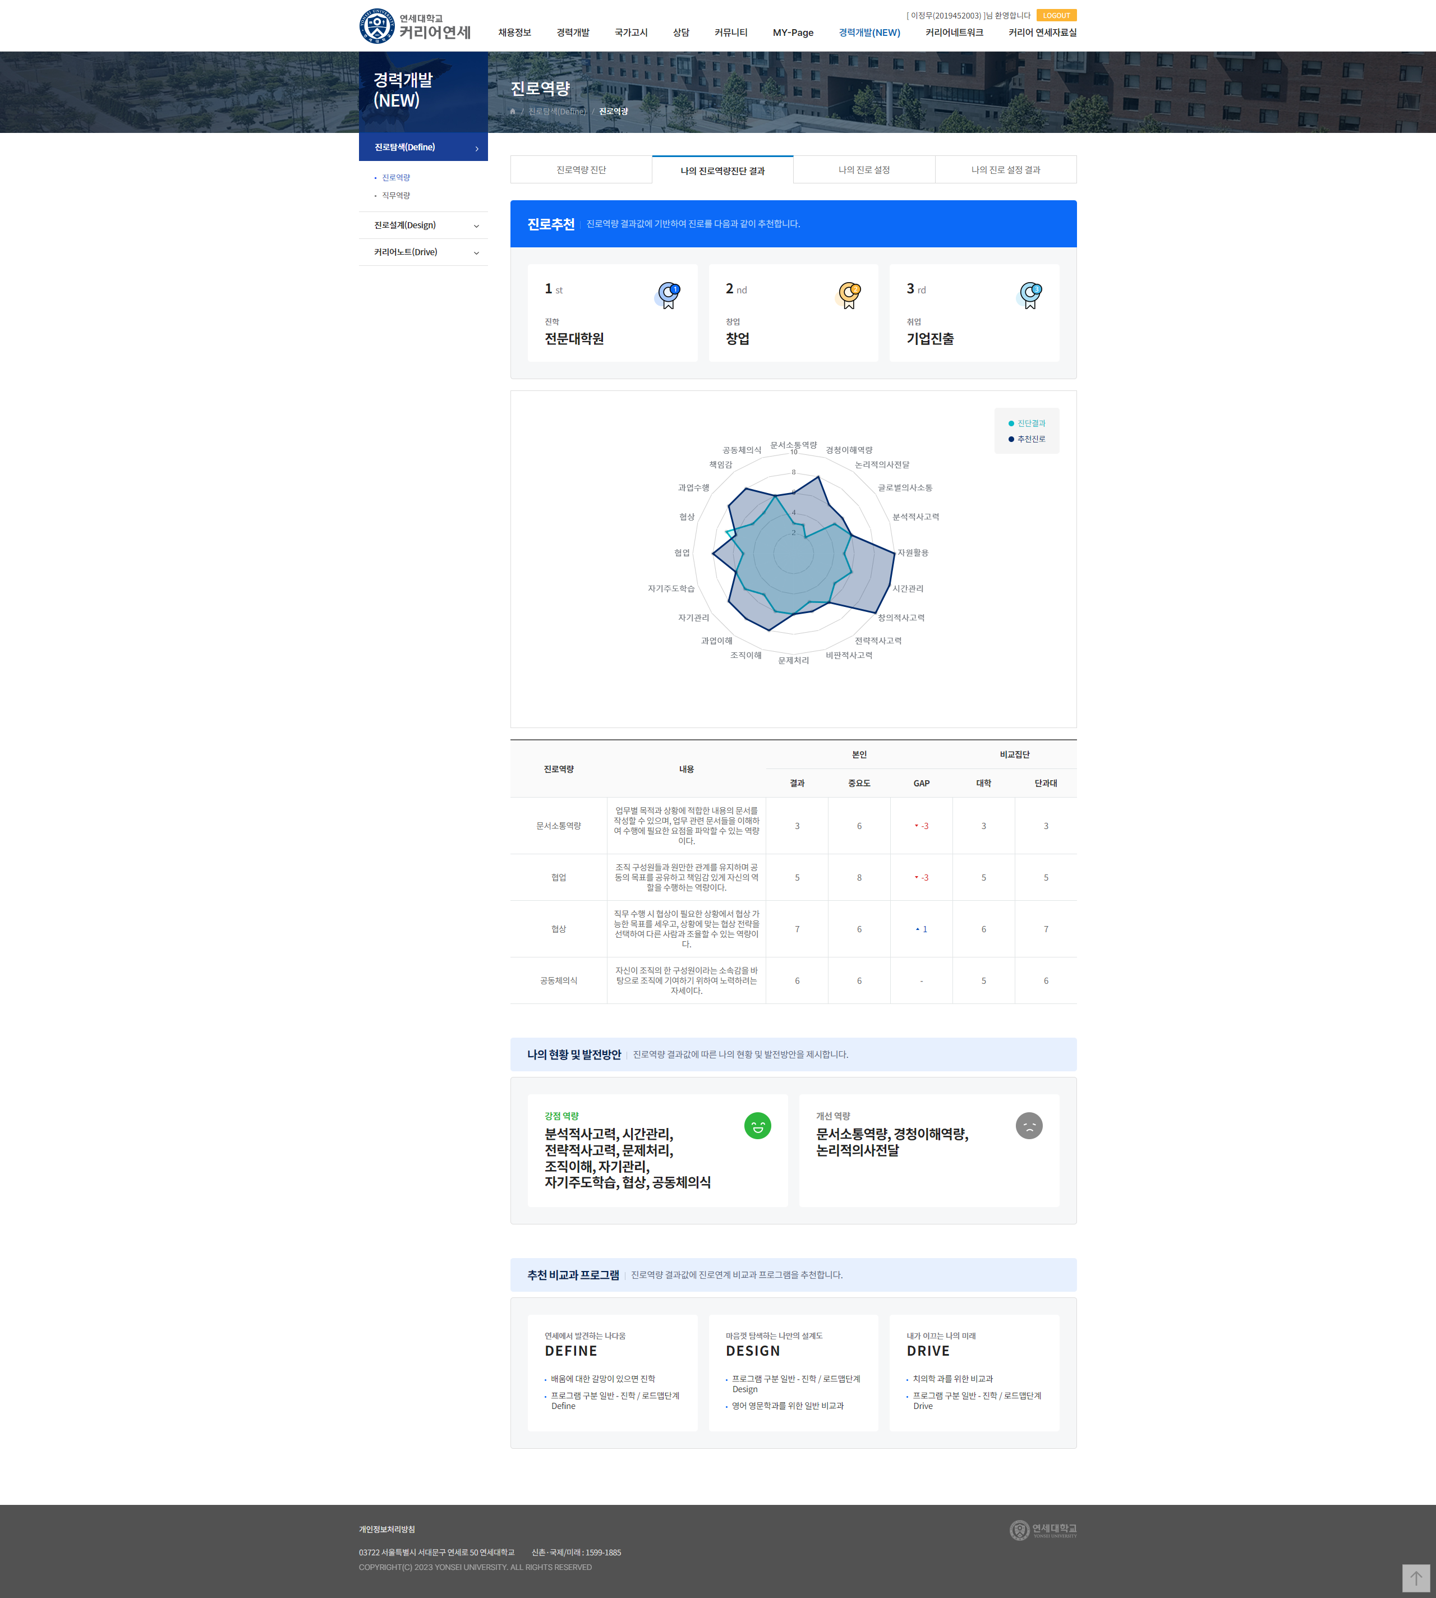Click the Career Yonsei logo emblem
Screen dimensions: 1436x1598
376,26
